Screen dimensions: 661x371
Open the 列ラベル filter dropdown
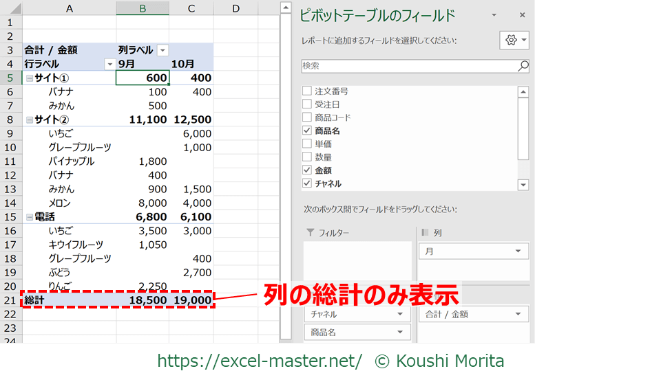(x=162, y=50)
